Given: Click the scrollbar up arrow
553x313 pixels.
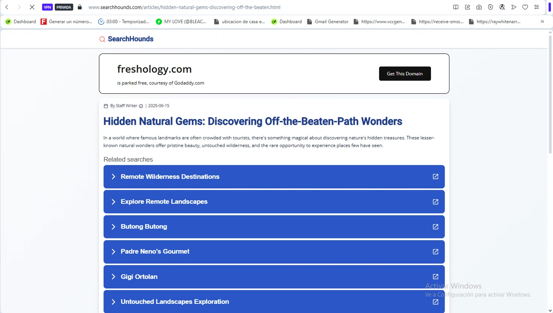Looking at the screenshot, I should pyautogui.click(x=550, y=32).
